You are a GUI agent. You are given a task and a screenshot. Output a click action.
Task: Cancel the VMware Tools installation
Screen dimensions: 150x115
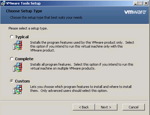[x=134, y=107]
